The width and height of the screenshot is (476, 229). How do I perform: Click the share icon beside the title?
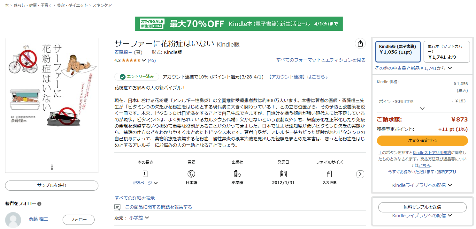coord(360,44)
